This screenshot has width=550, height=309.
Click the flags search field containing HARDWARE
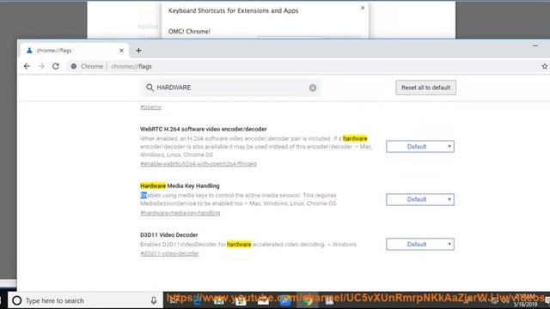pos(231,88)
